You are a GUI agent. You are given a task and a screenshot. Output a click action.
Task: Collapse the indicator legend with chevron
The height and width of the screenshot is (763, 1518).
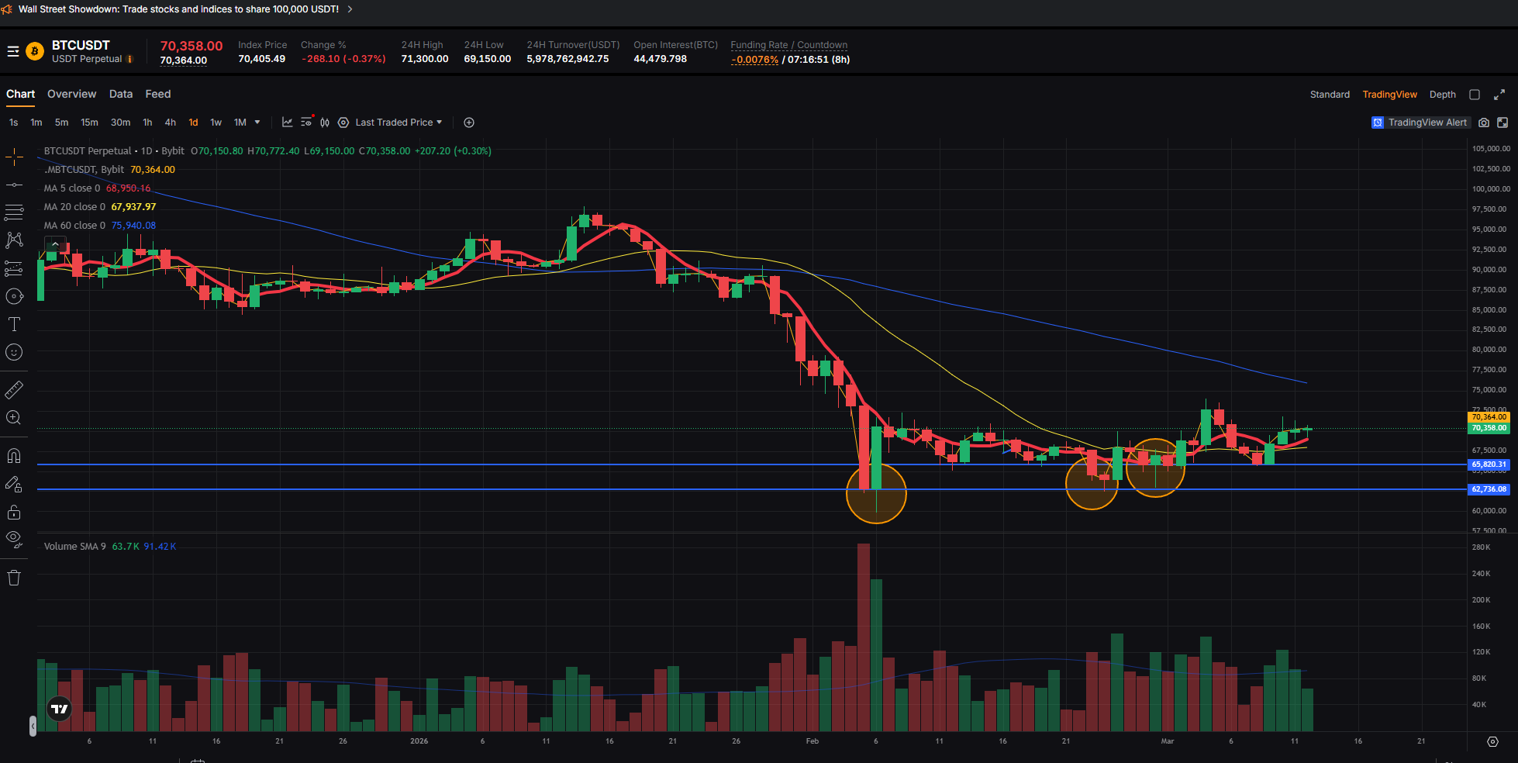pos(55,243)
